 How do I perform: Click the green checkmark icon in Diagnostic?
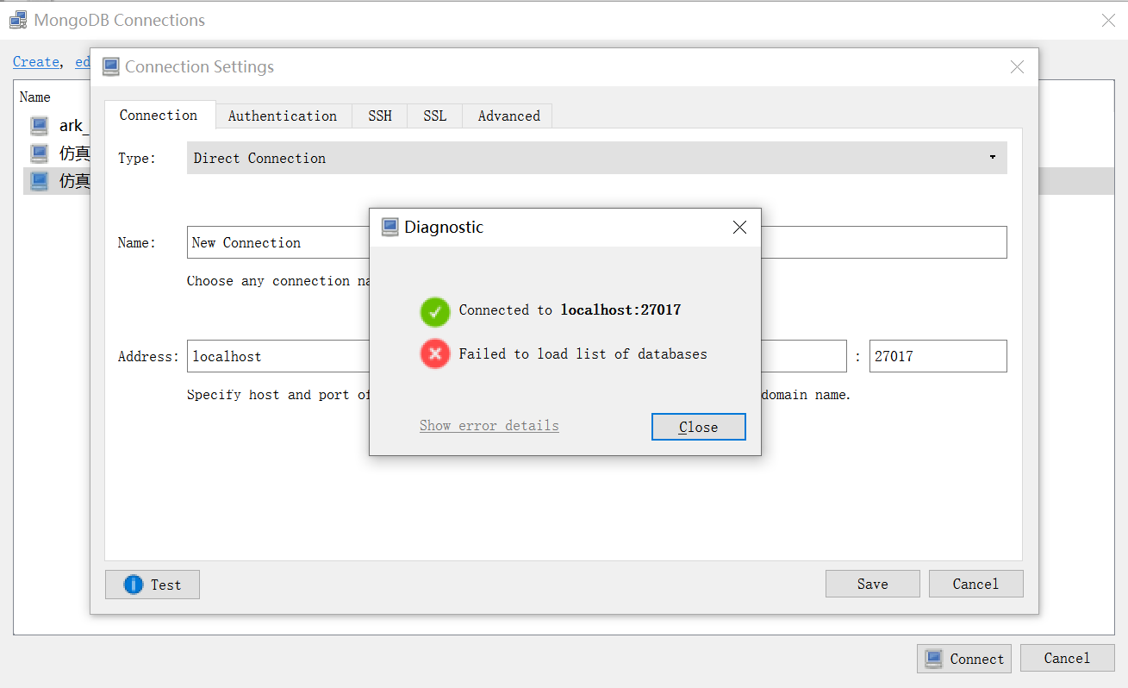pyautogui.click(x=435, y=311)
